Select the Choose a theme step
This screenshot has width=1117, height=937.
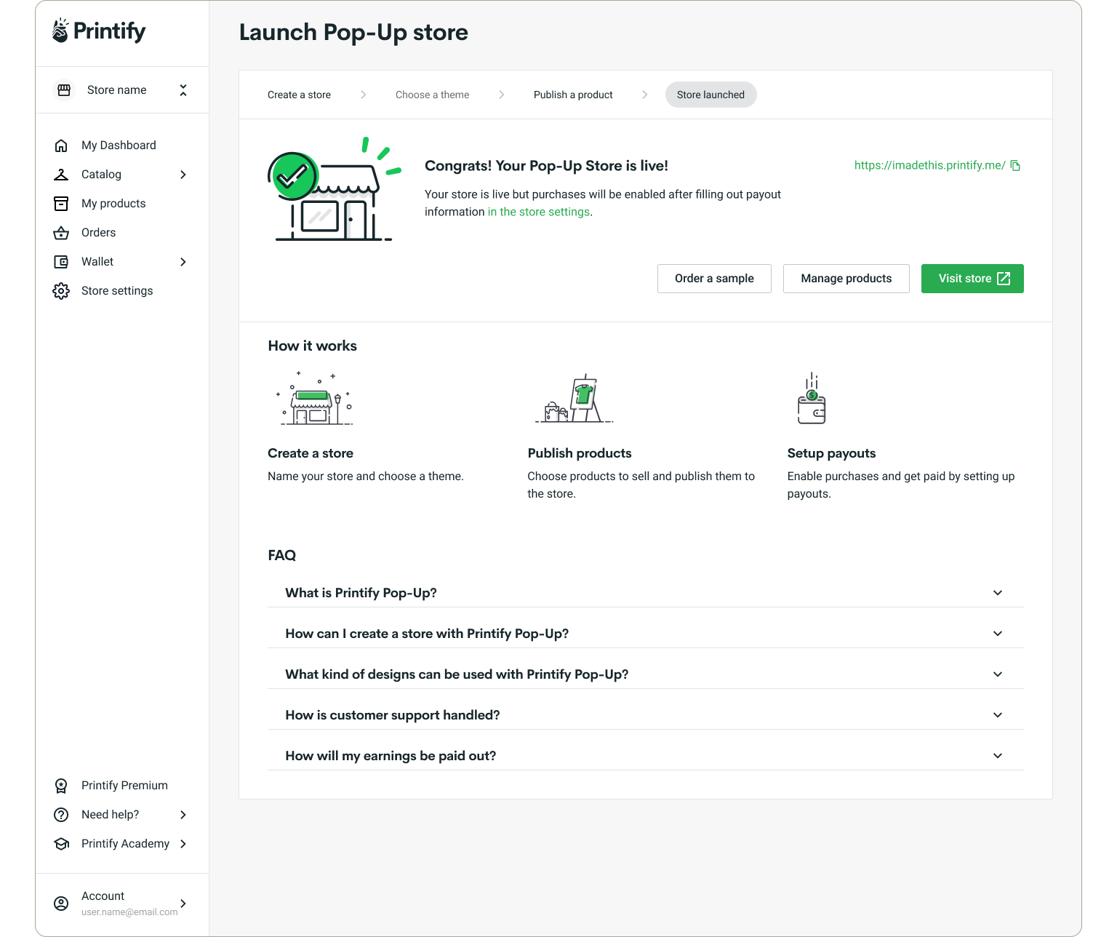pos(432,95)
